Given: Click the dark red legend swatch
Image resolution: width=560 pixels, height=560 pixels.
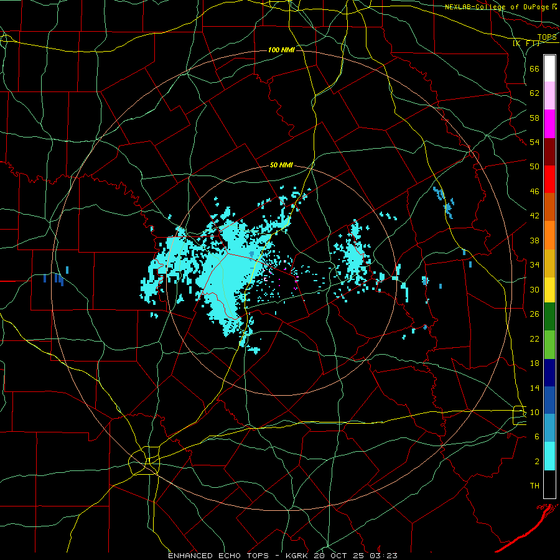Looking at the screenshot, I should (x=549, y=152).
